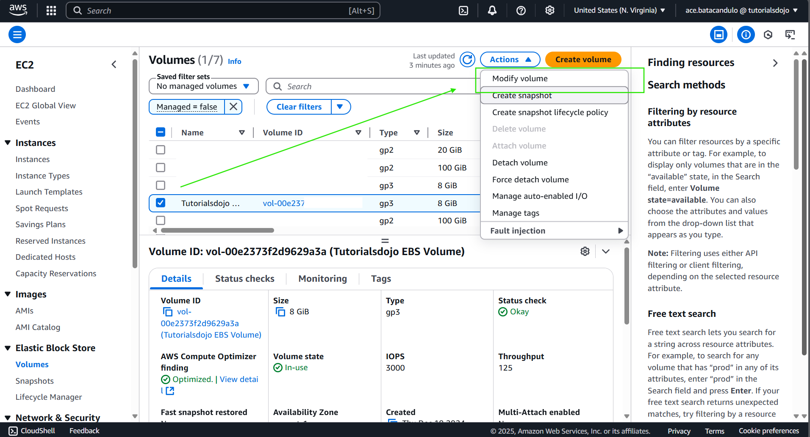Collapse the Network & Security section
The height and width of the screenshot is (437, 810).
[8, 418]
